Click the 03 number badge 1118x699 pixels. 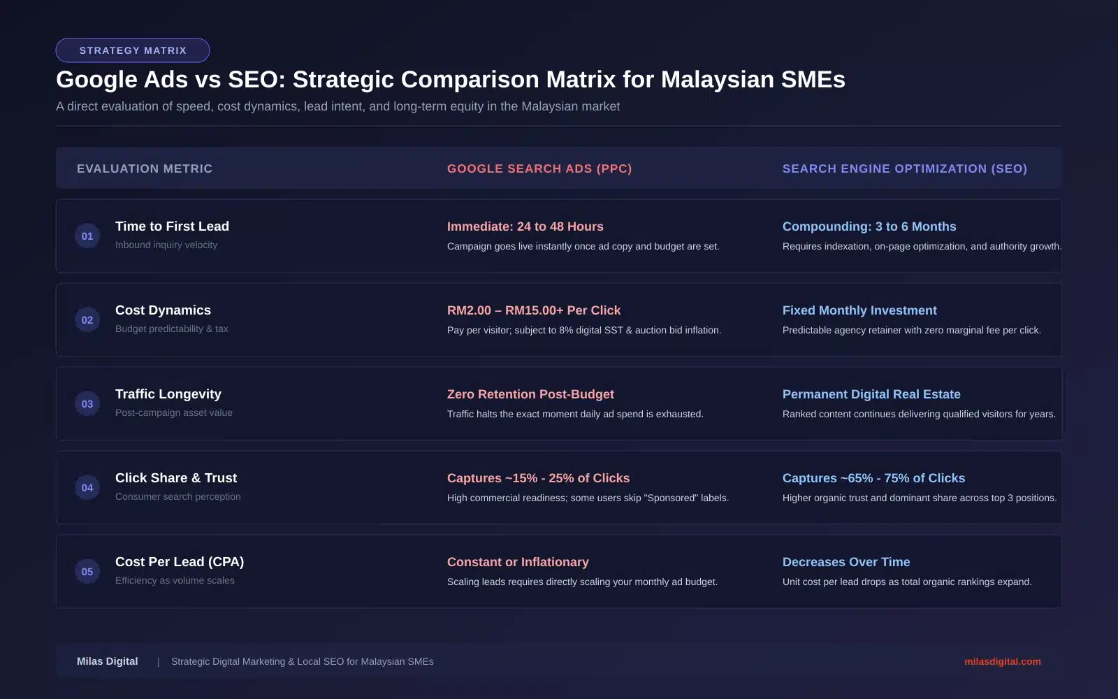(x=87, y=403)
